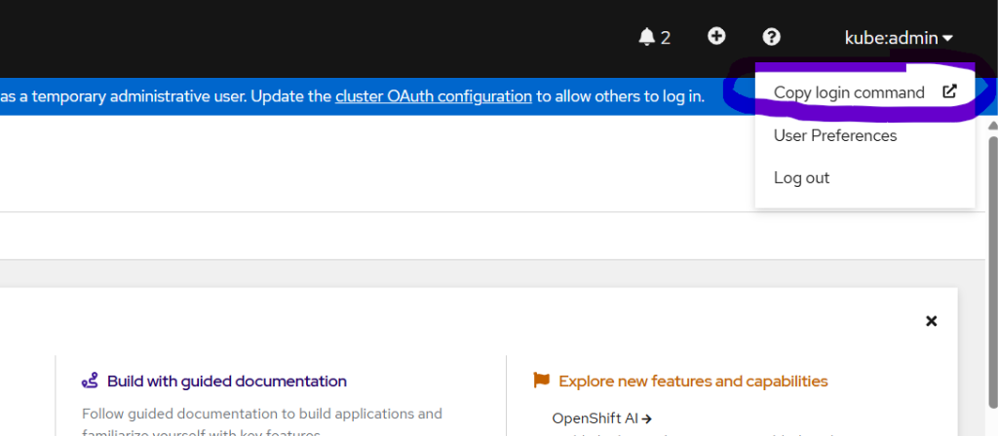Image resolution: width=998 pixels, height=436 pixels.
Task: Open the help question mark menu
Action: 772,37
